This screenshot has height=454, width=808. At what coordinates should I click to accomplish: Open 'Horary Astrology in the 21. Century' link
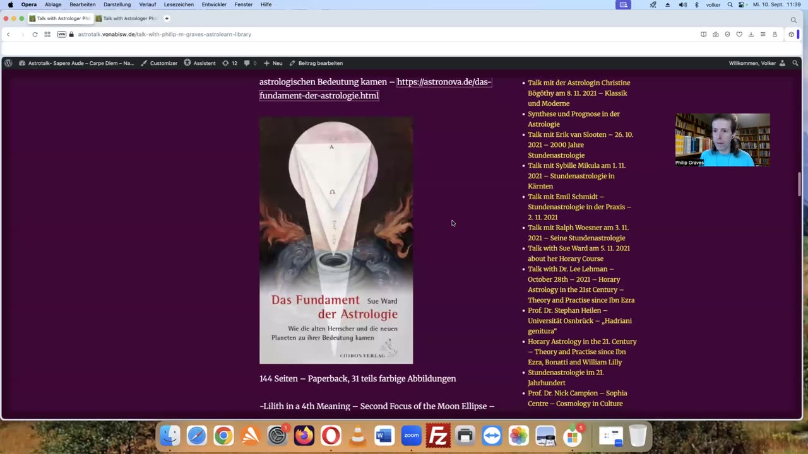point(582,351)
